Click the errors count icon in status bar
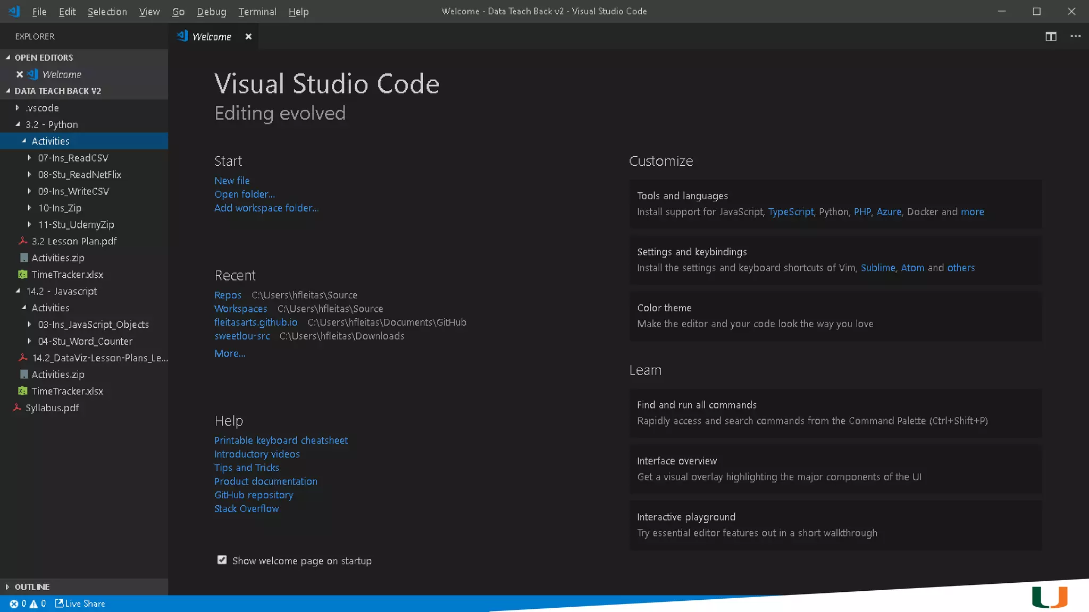The height and width of the screenshot is (612, 1089). (14, 603)
